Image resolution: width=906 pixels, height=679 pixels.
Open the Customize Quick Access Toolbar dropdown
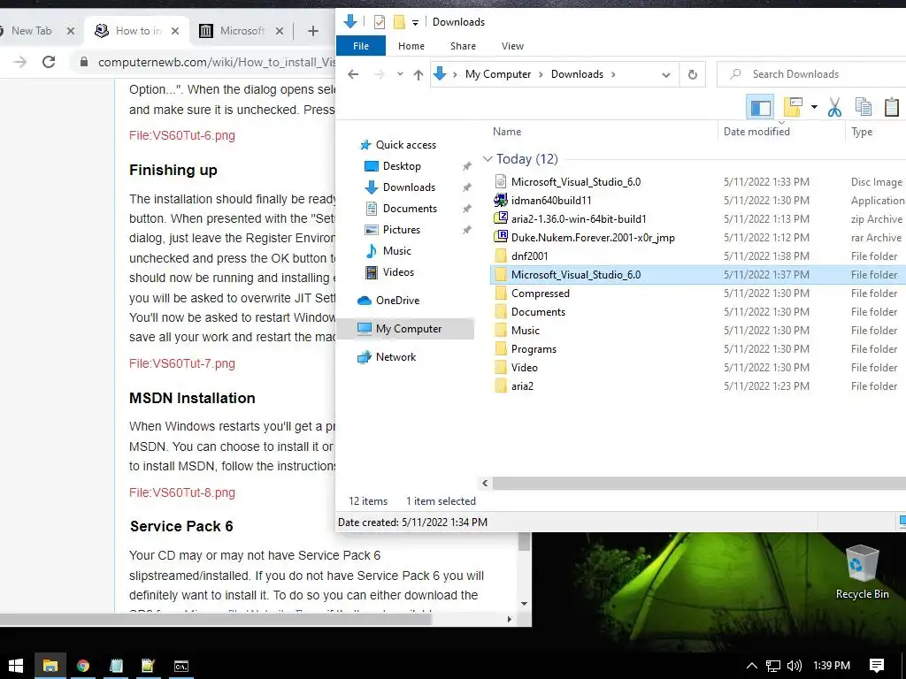415,22
